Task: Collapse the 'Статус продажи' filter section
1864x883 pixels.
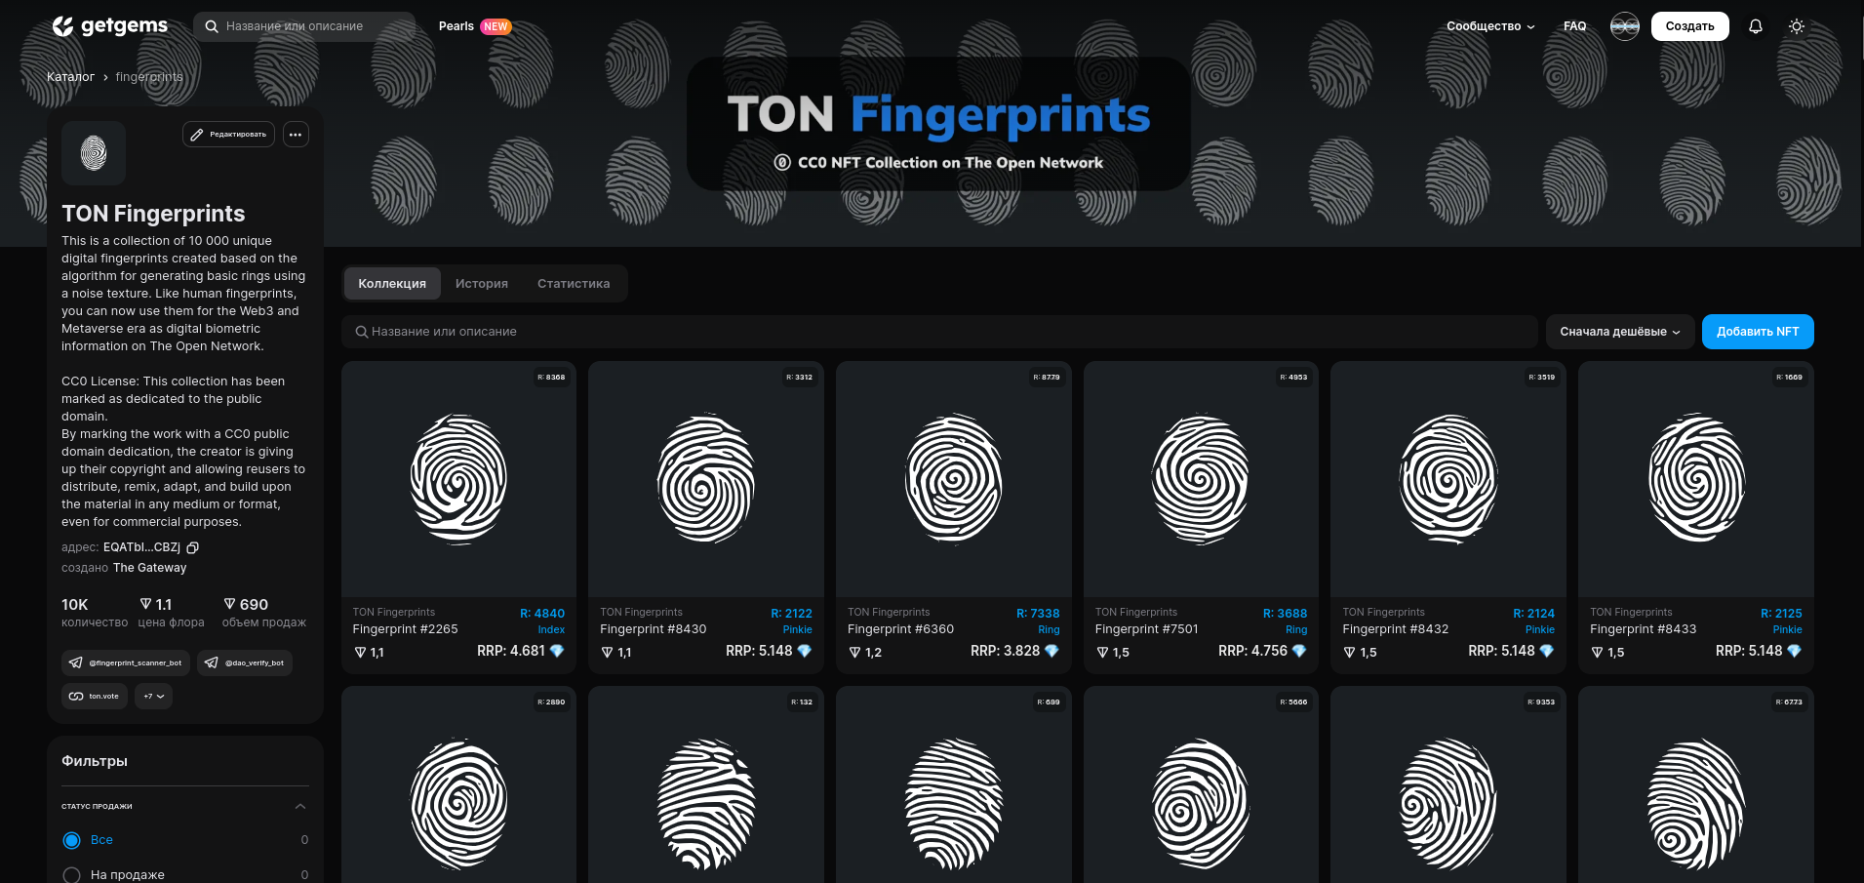Action: [x=300, y=806]
